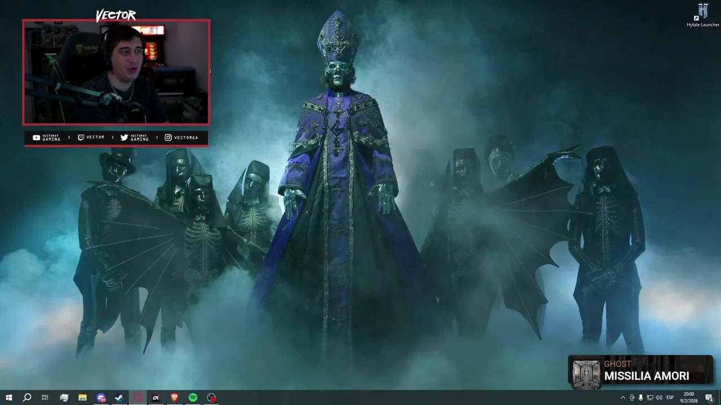Open the volume speaker tray icon

pyautogui.click(x=659, y=398)
